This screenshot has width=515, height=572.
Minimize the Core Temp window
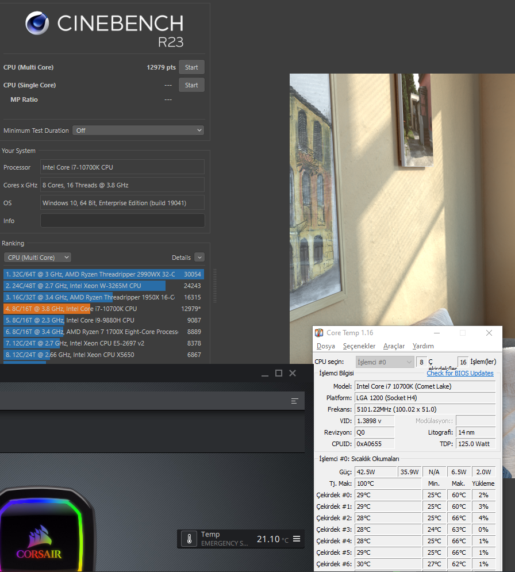tap(437, 333)
